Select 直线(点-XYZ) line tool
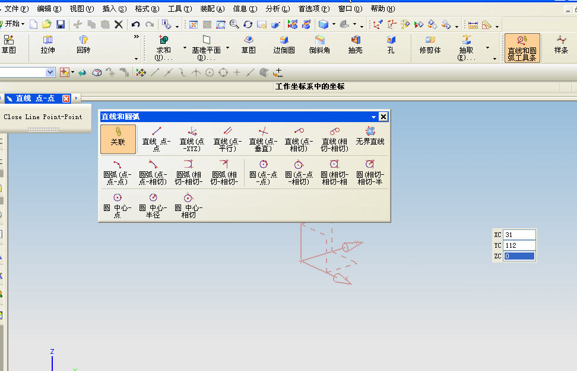The image size is (577, 371). [192, 139]
